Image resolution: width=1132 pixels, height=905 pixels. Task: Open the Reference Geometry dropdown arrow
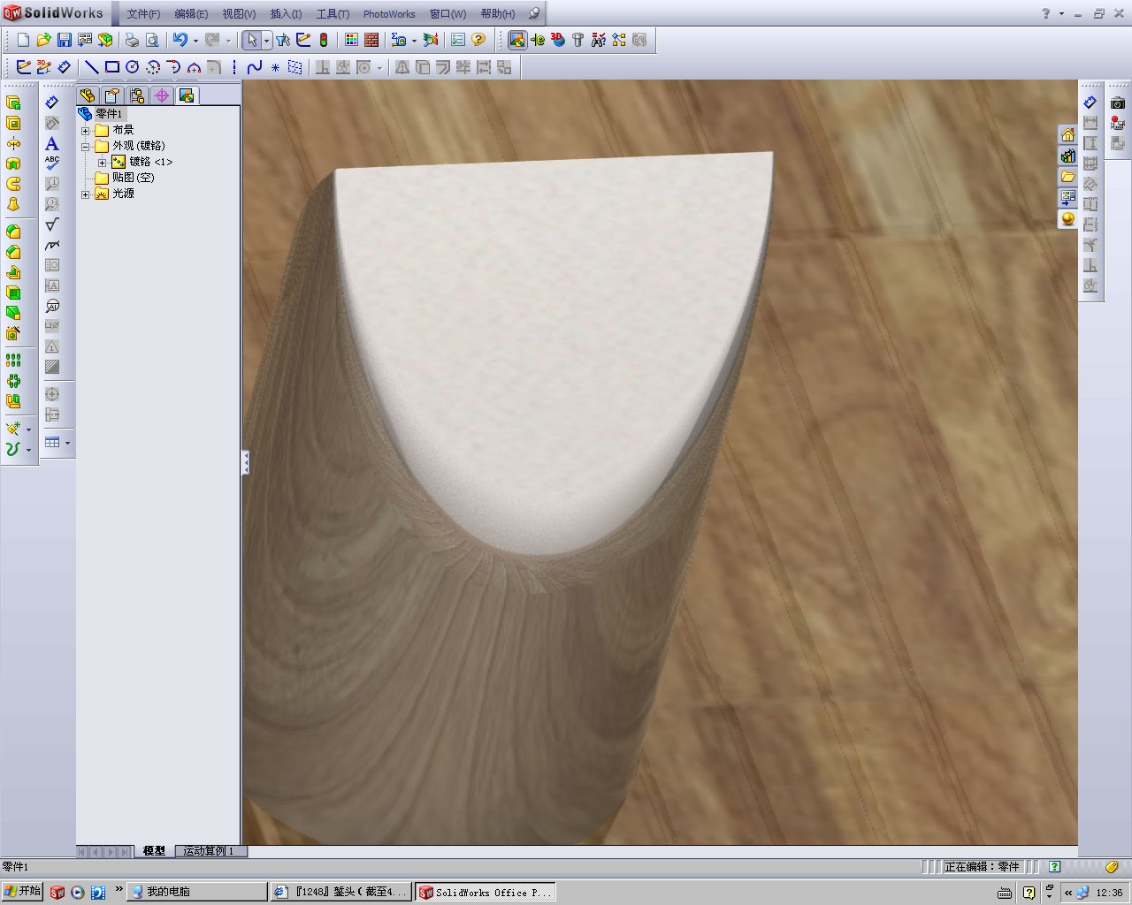pyautogui.click(x=28, y=429)
